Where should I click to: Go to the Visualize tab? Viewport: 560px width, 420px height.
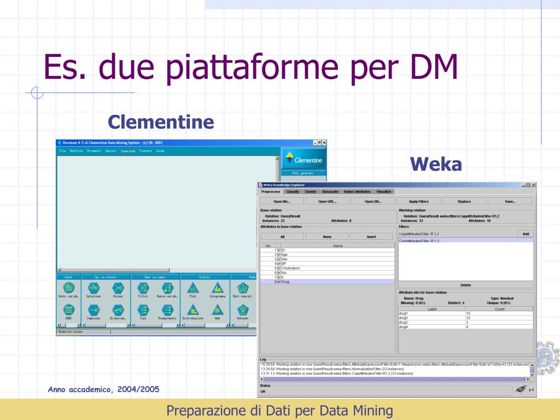[384, 192]
